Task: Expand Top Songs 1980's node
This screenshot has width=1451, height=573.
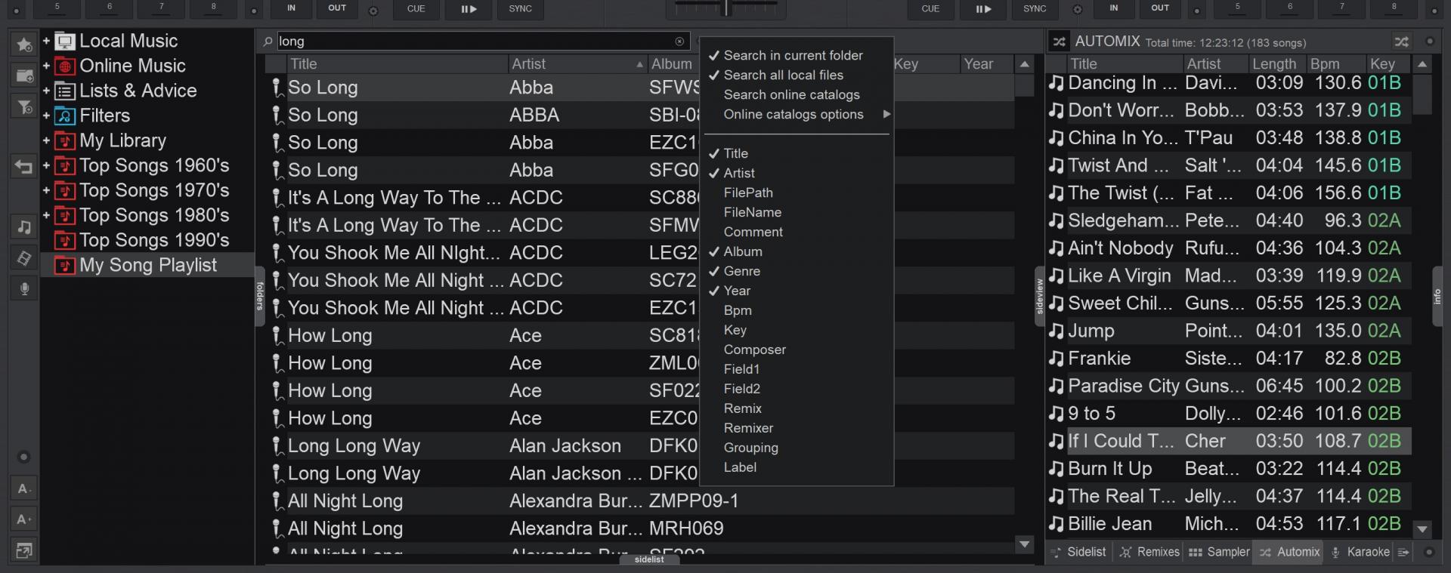Action: (x=46, y=216)
